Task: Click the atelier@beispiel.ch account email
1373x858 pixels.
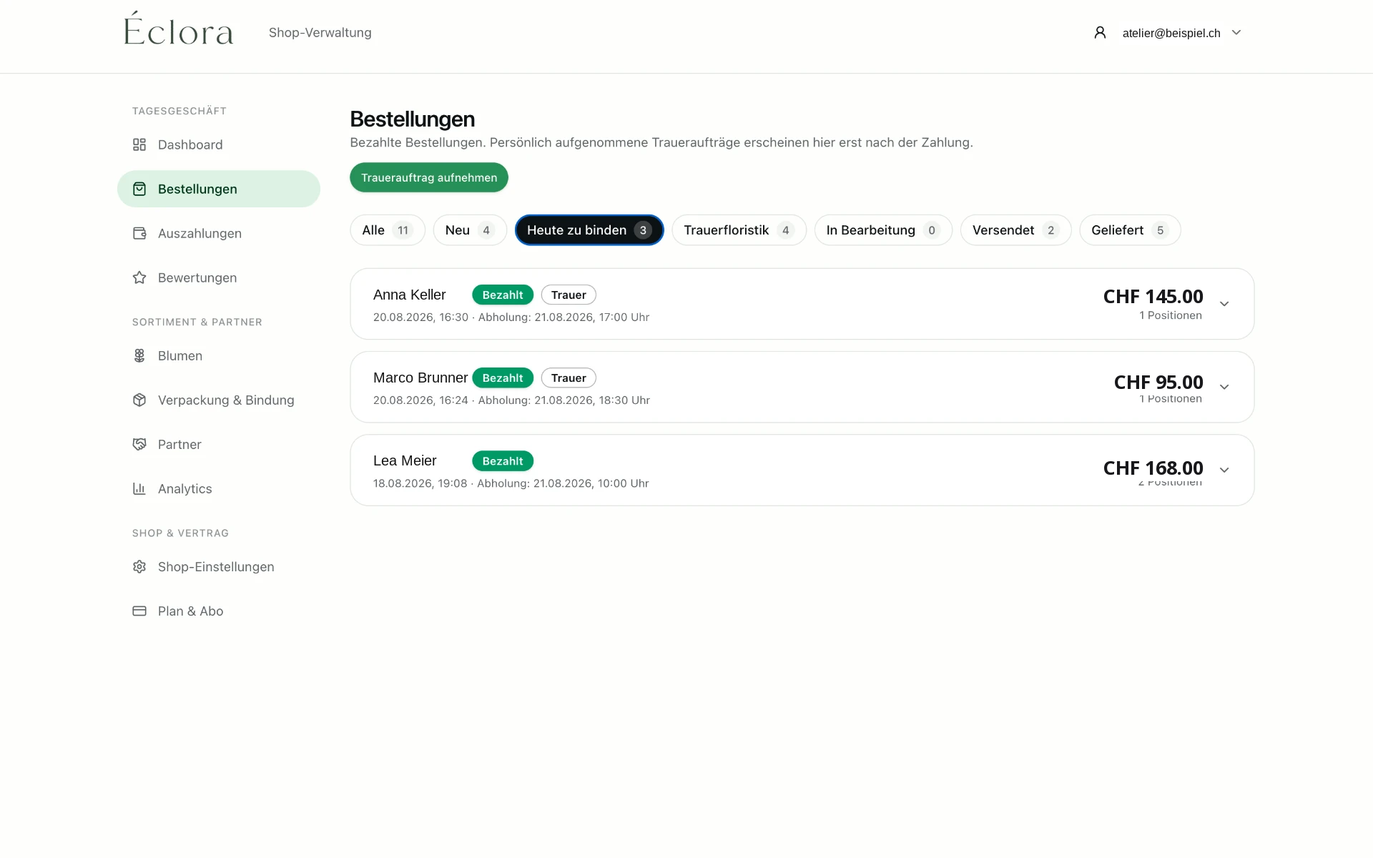Action: (x=1171, y=33)
